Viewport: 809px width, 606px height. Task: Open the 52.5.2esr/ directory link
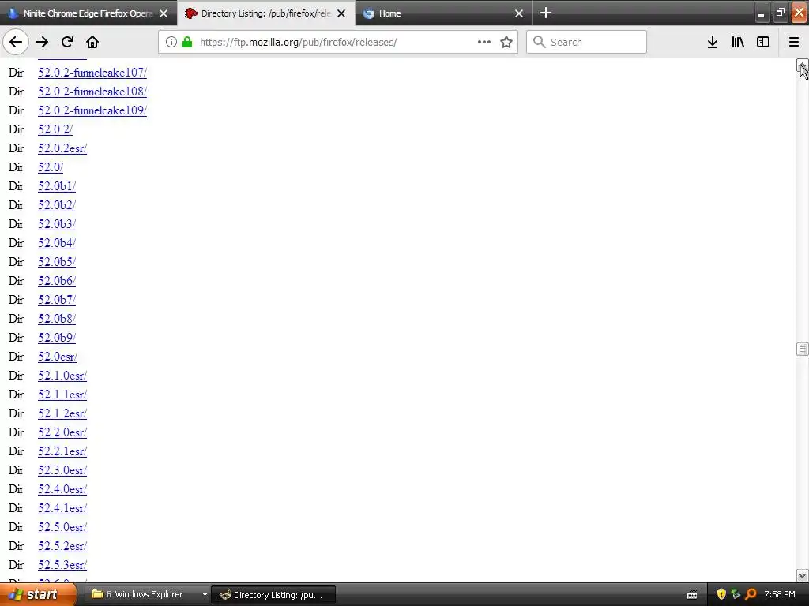(62, 546)
